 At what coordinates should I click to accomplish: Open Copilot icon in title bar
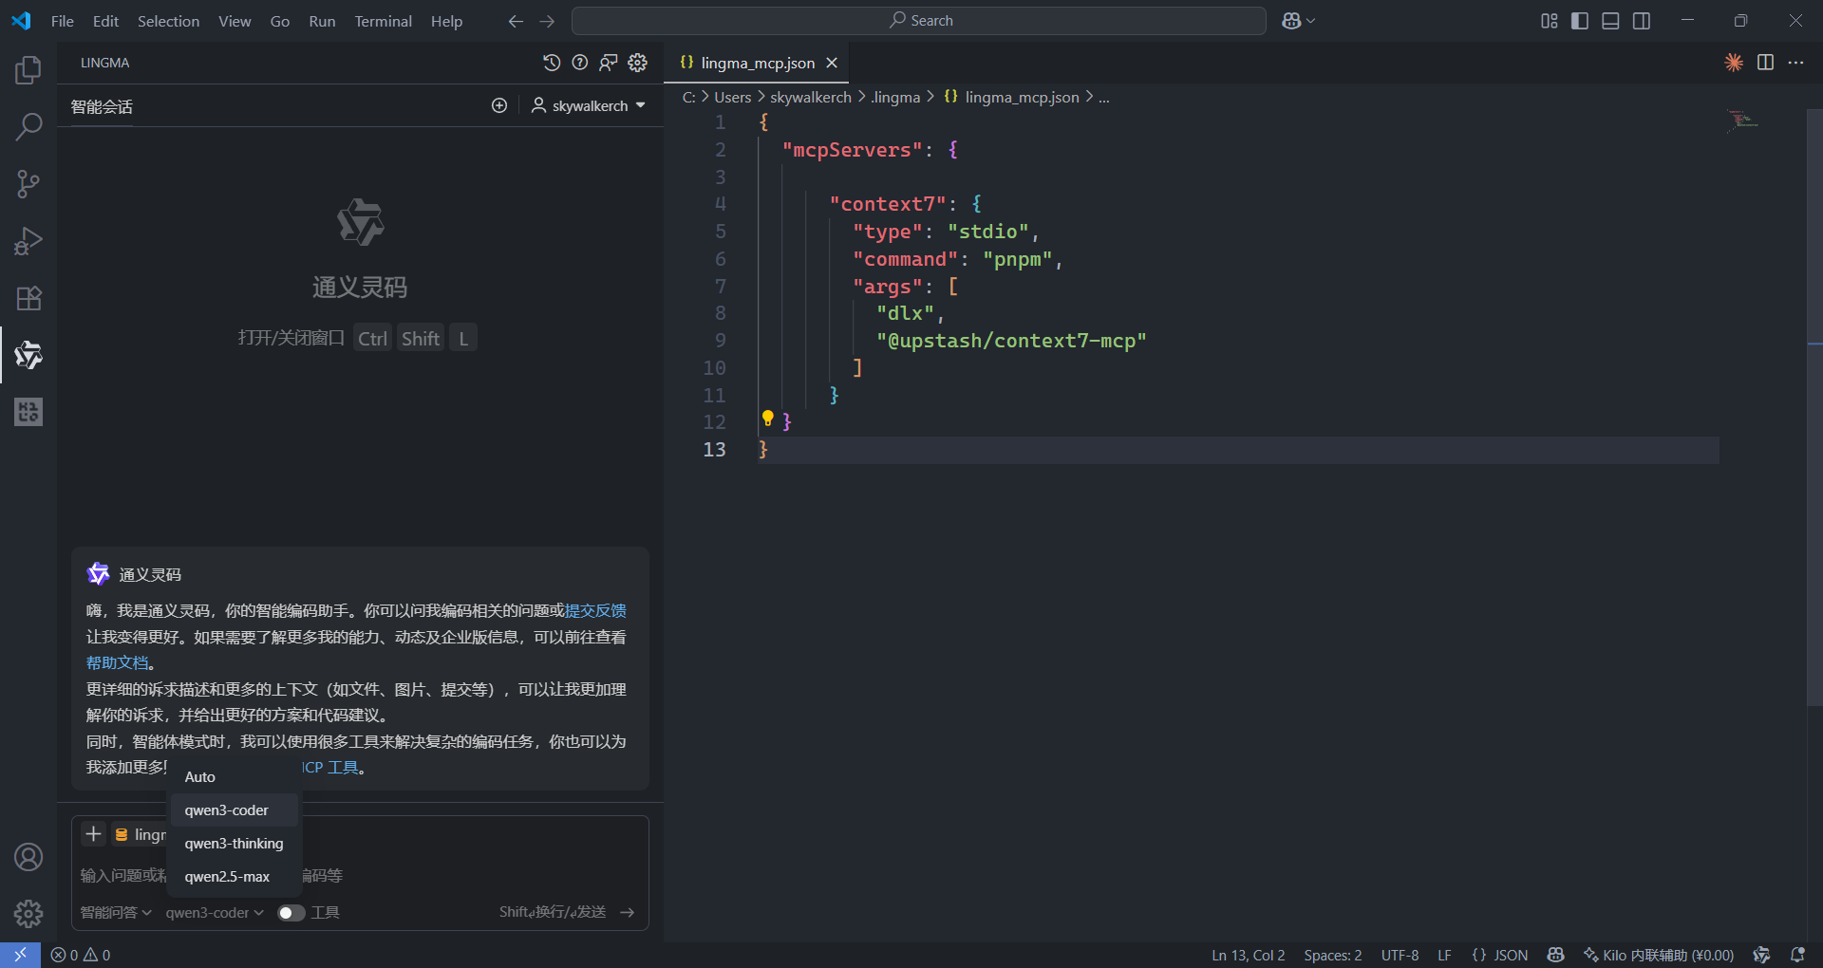pyautogui.click(x=1290, y=21)
